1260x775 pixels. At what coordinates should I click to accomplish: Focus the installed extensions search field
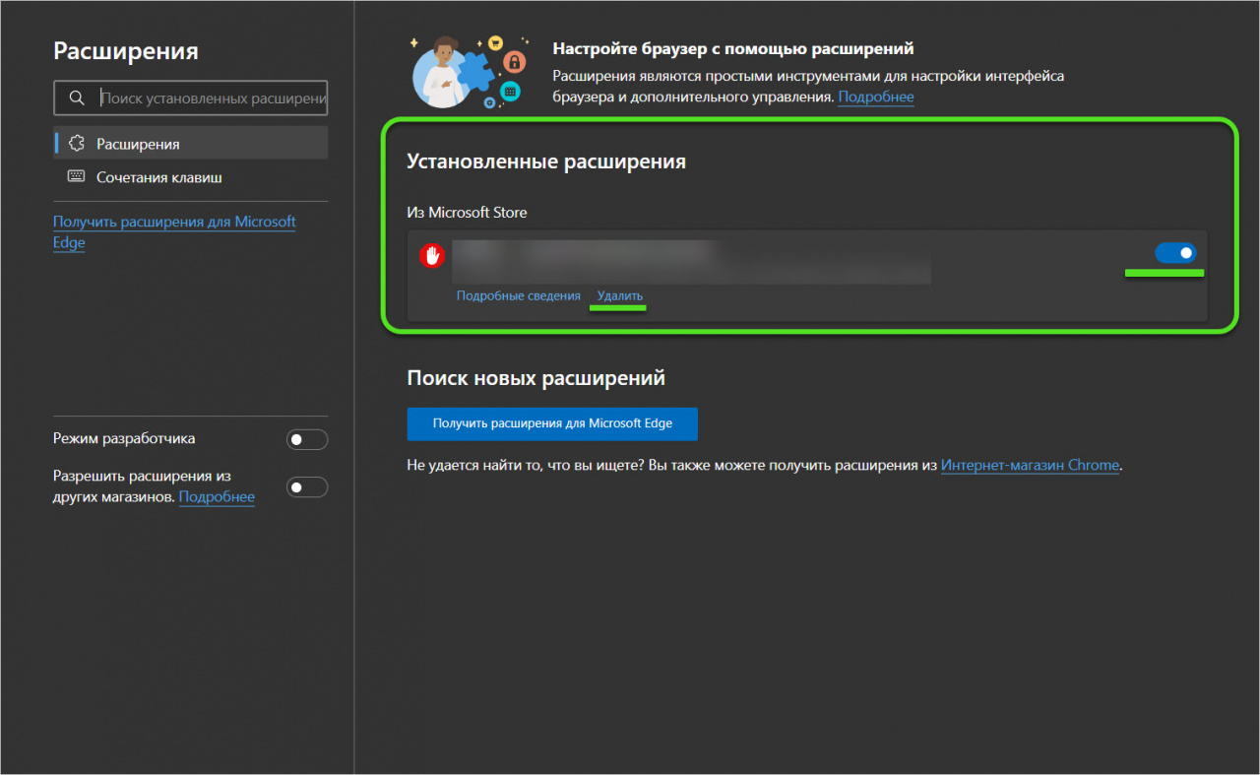tap(191, 98)
